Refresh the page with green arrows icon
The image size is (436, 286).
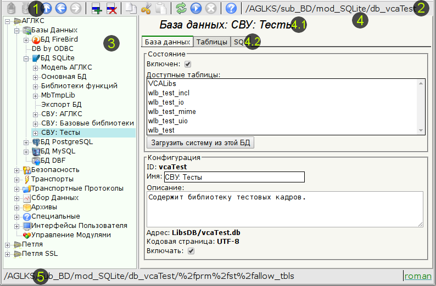(x=181, y=8)
